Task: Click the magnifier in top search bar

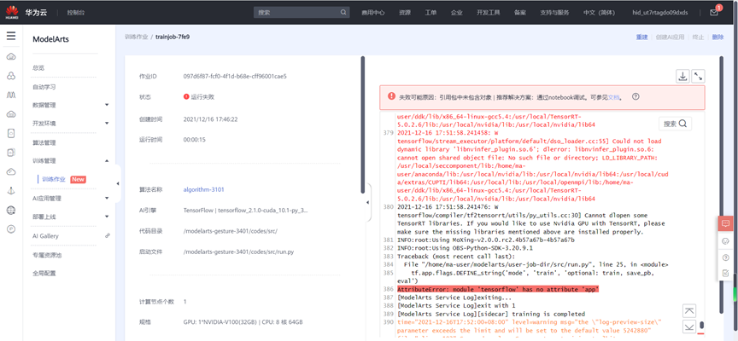Action: point(343,13)
